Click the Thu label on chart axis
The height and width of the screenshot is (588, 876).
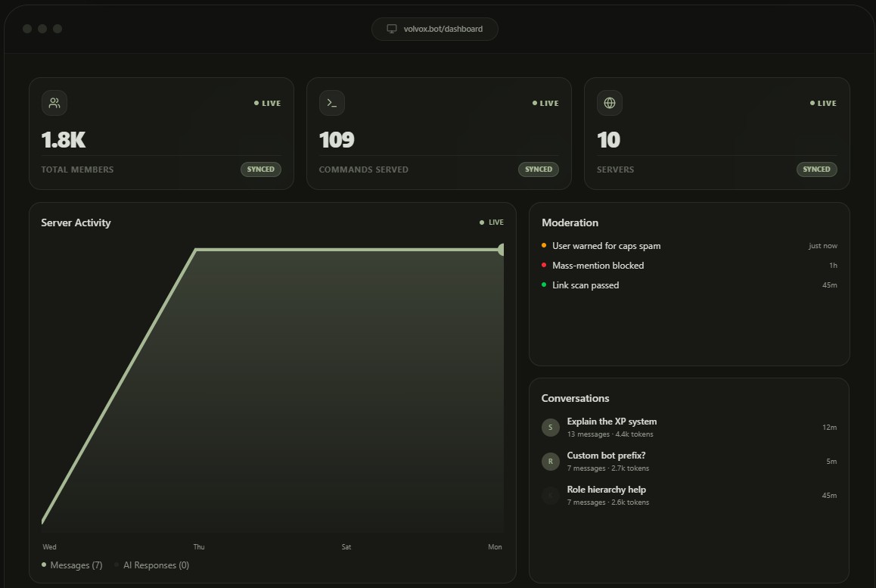tap(199, 546)
